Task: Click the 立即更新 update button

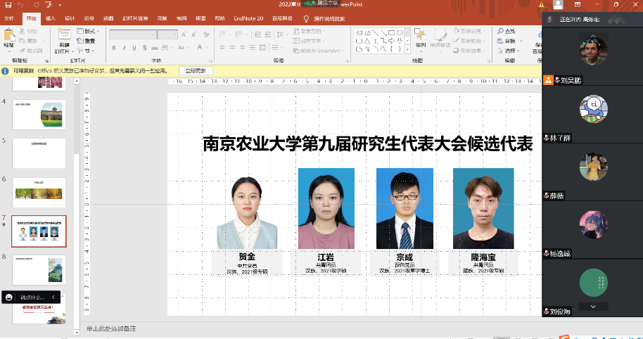Action: (x=196, y=71)
